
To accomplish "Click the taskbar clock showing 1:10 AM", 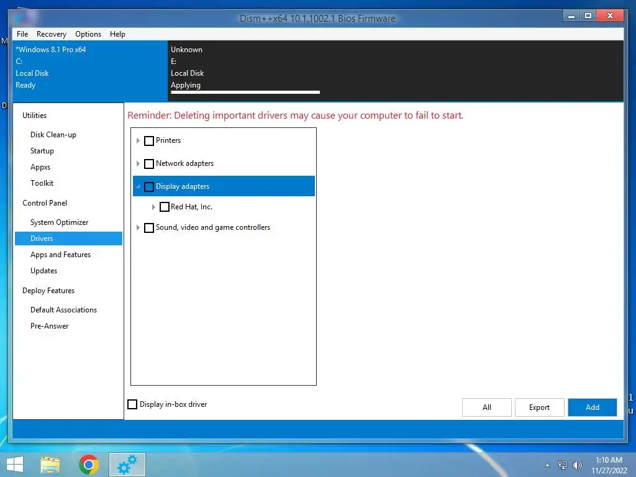I will [609, 465].
